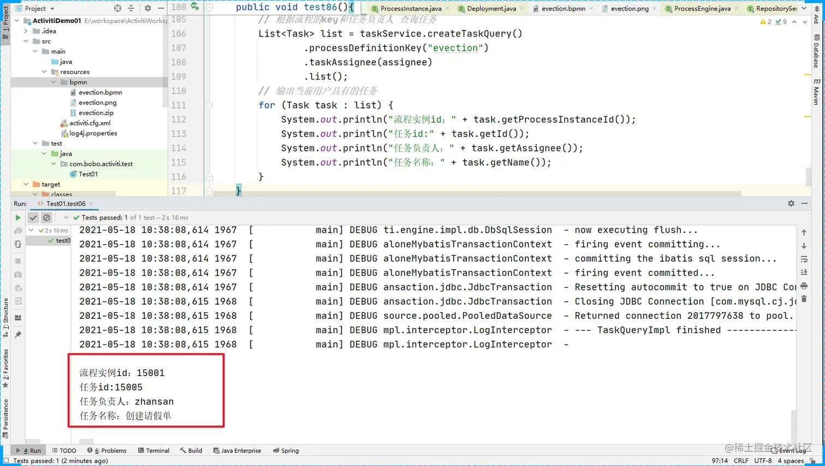The height and width of the screenshot is (466, 825).
Task: Clear all console output
Action: [x=804, y=299]
